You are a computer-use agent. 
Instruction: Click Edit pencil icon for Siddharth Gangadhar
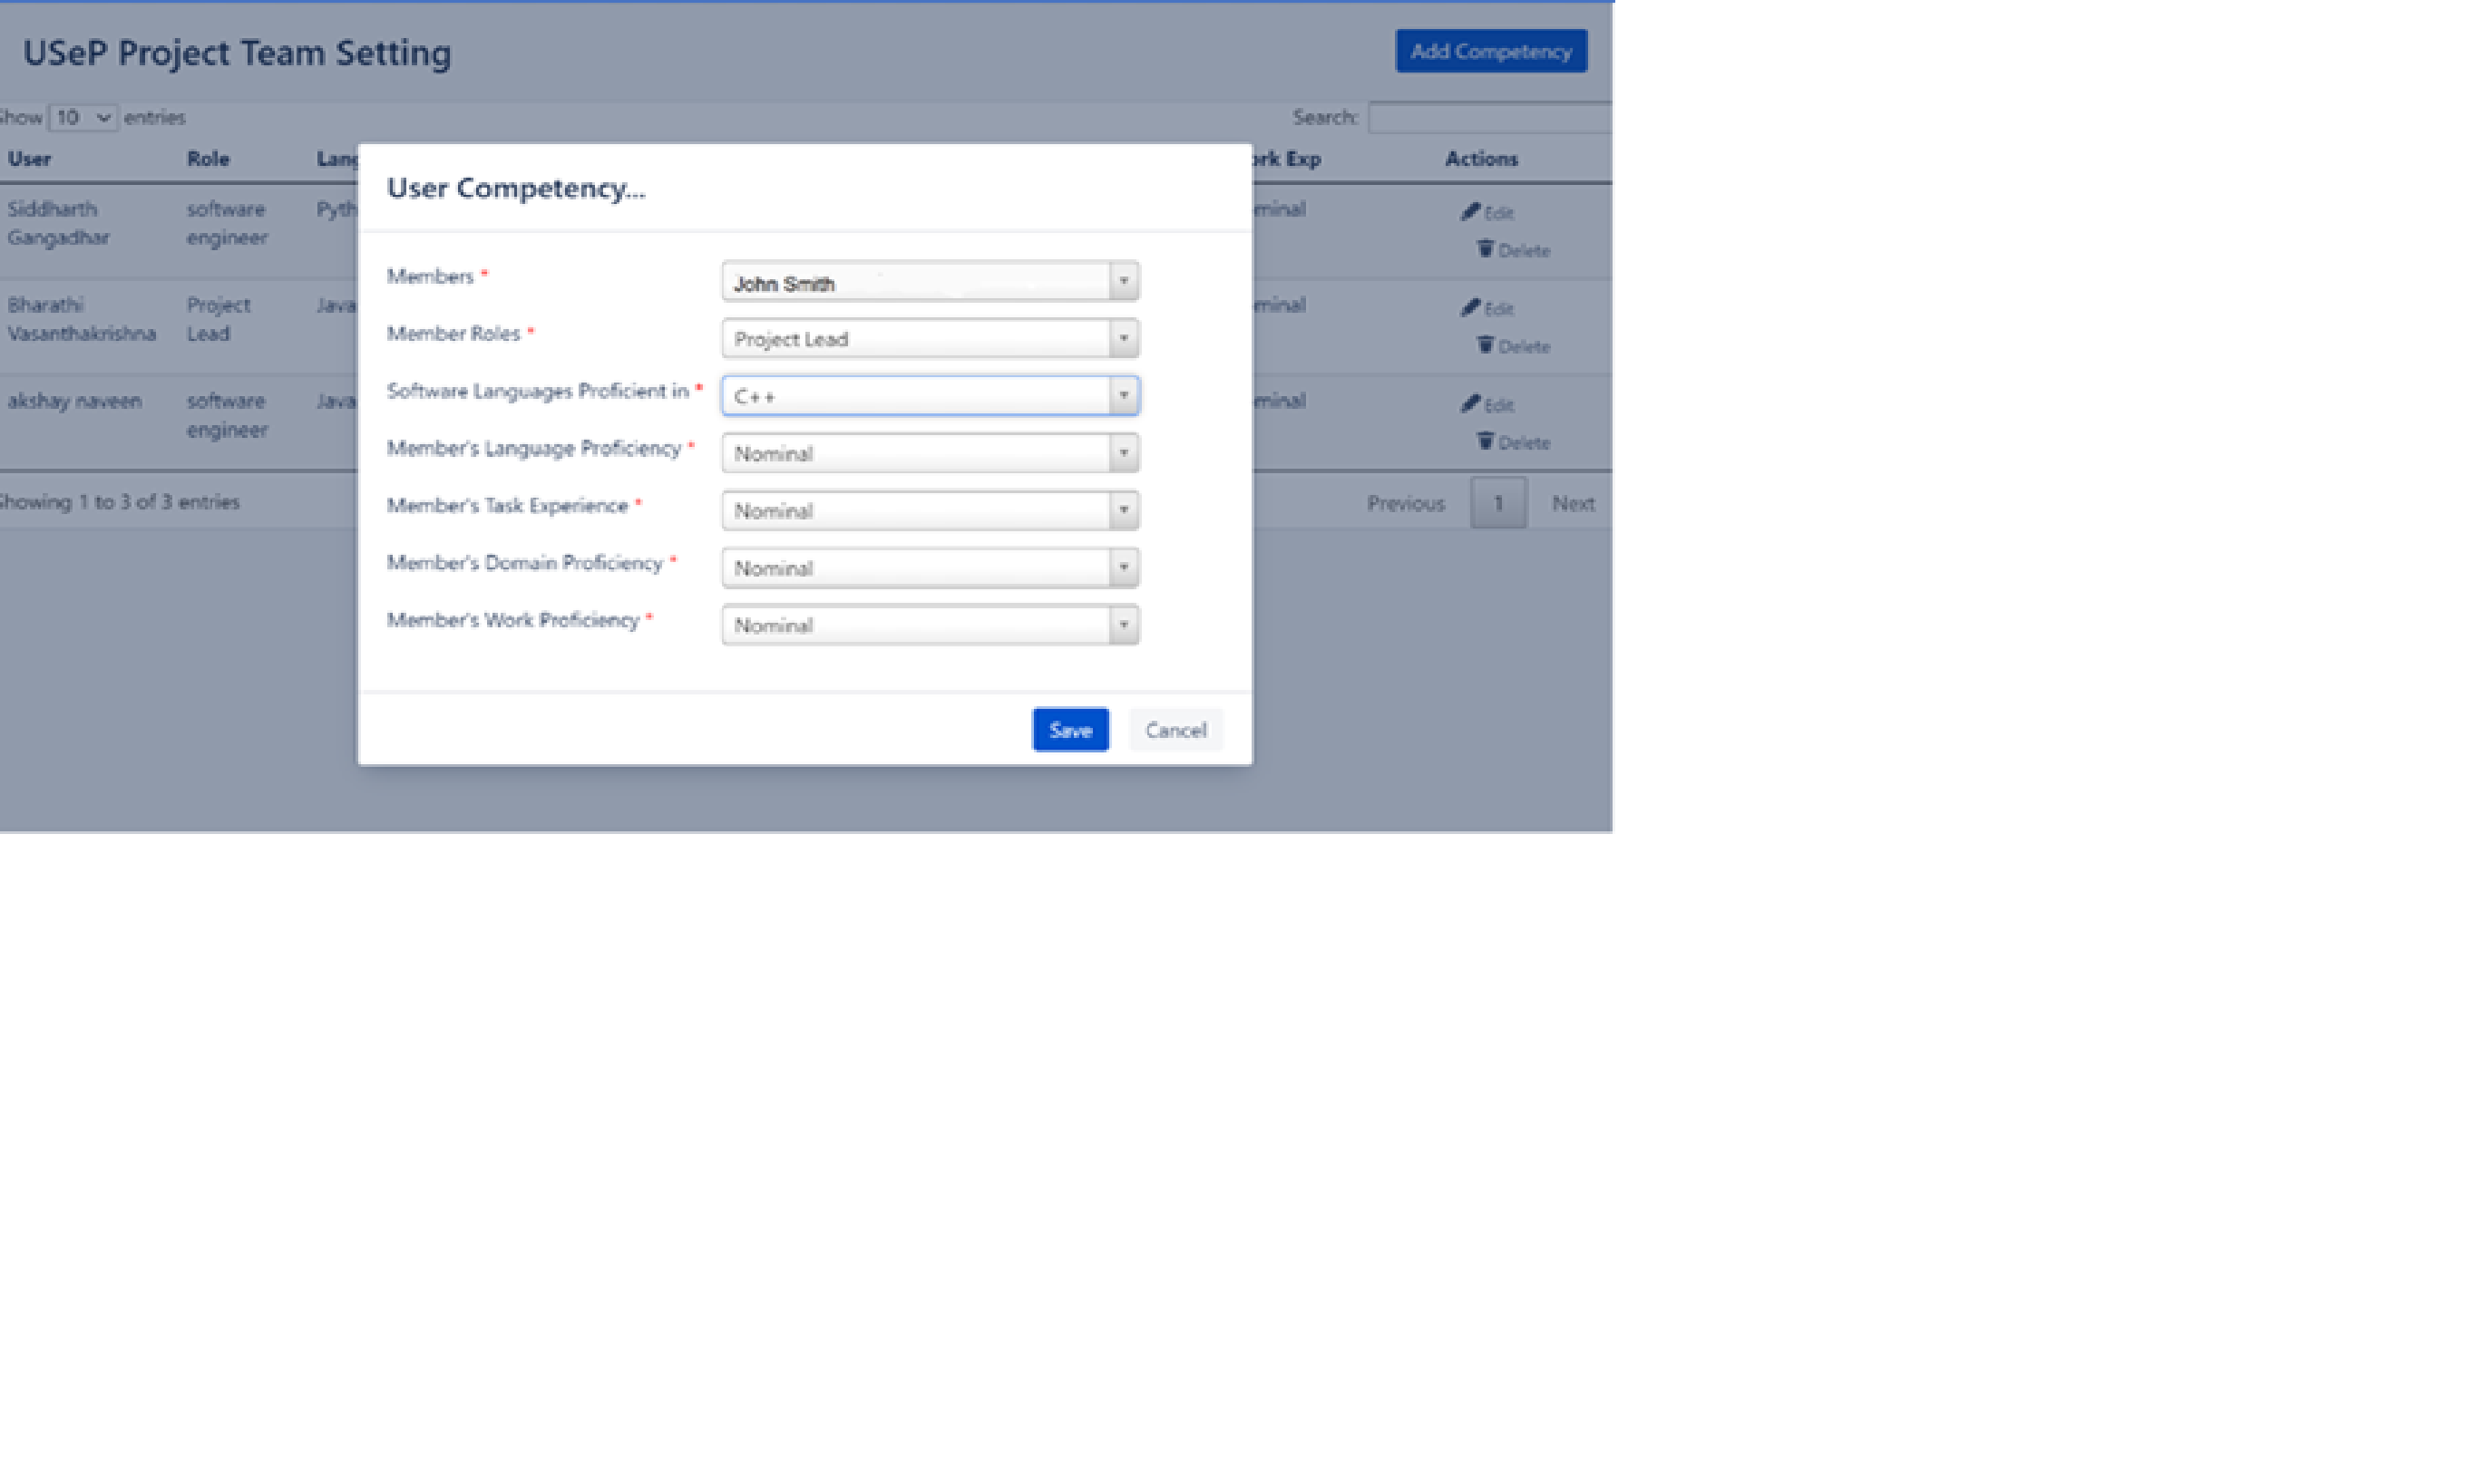point(1469,212)
